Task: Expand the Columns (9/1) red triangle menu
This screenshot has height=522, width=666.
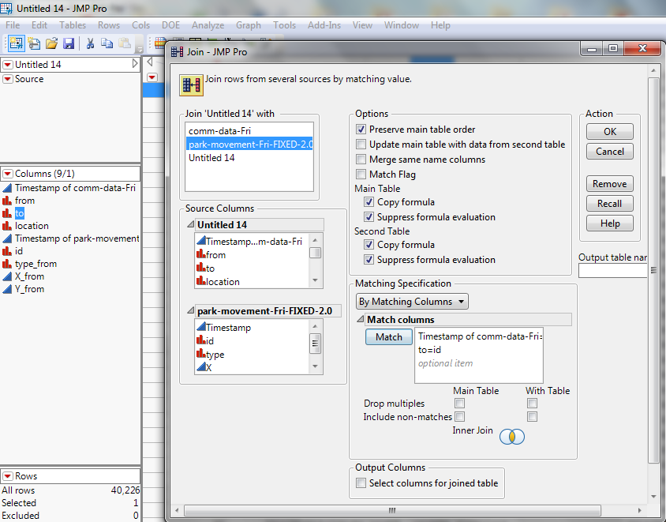Action: 7,174
